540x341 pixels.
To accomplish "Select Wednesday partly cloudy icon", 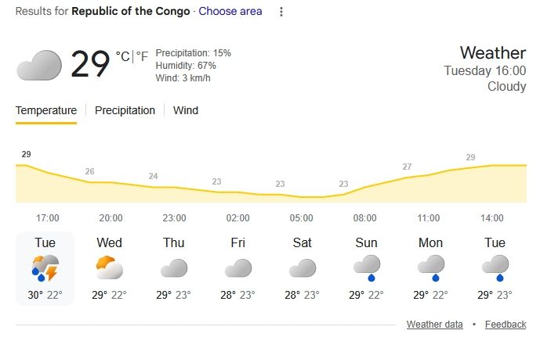I will (110, 268).
